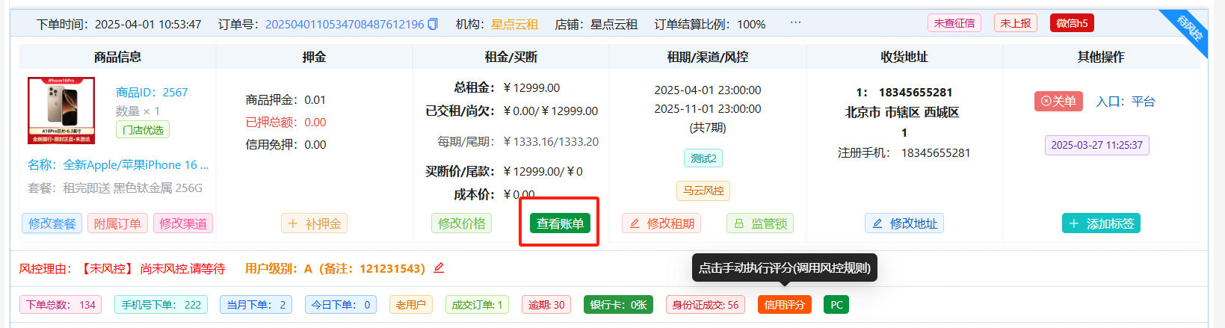Click 商品ID: 2567 link
Viewport: 1225px width, 328px height.
point(152,92)
